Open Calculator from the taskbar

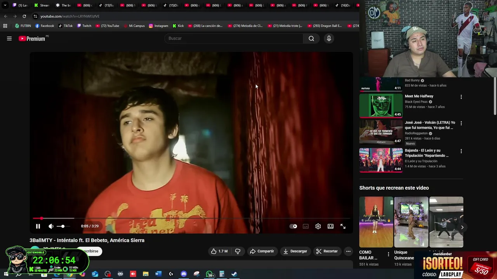pos(222,274)
